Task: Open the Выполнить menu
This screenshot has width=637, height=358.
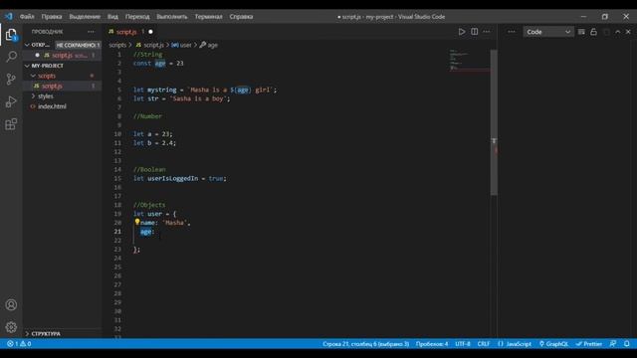Action: [172, 17]
